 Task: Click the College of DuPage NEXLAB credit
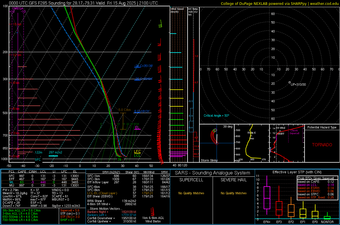coord(279,3)
